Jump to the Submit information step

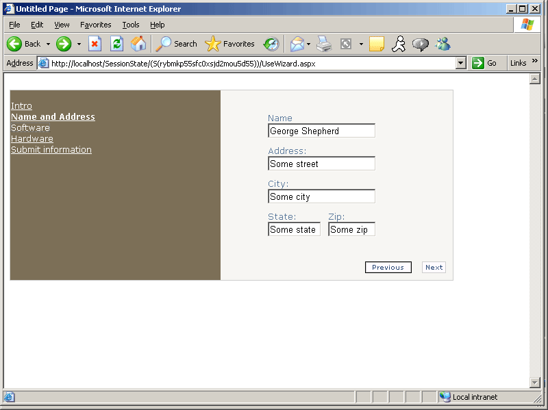coord(51,150)
